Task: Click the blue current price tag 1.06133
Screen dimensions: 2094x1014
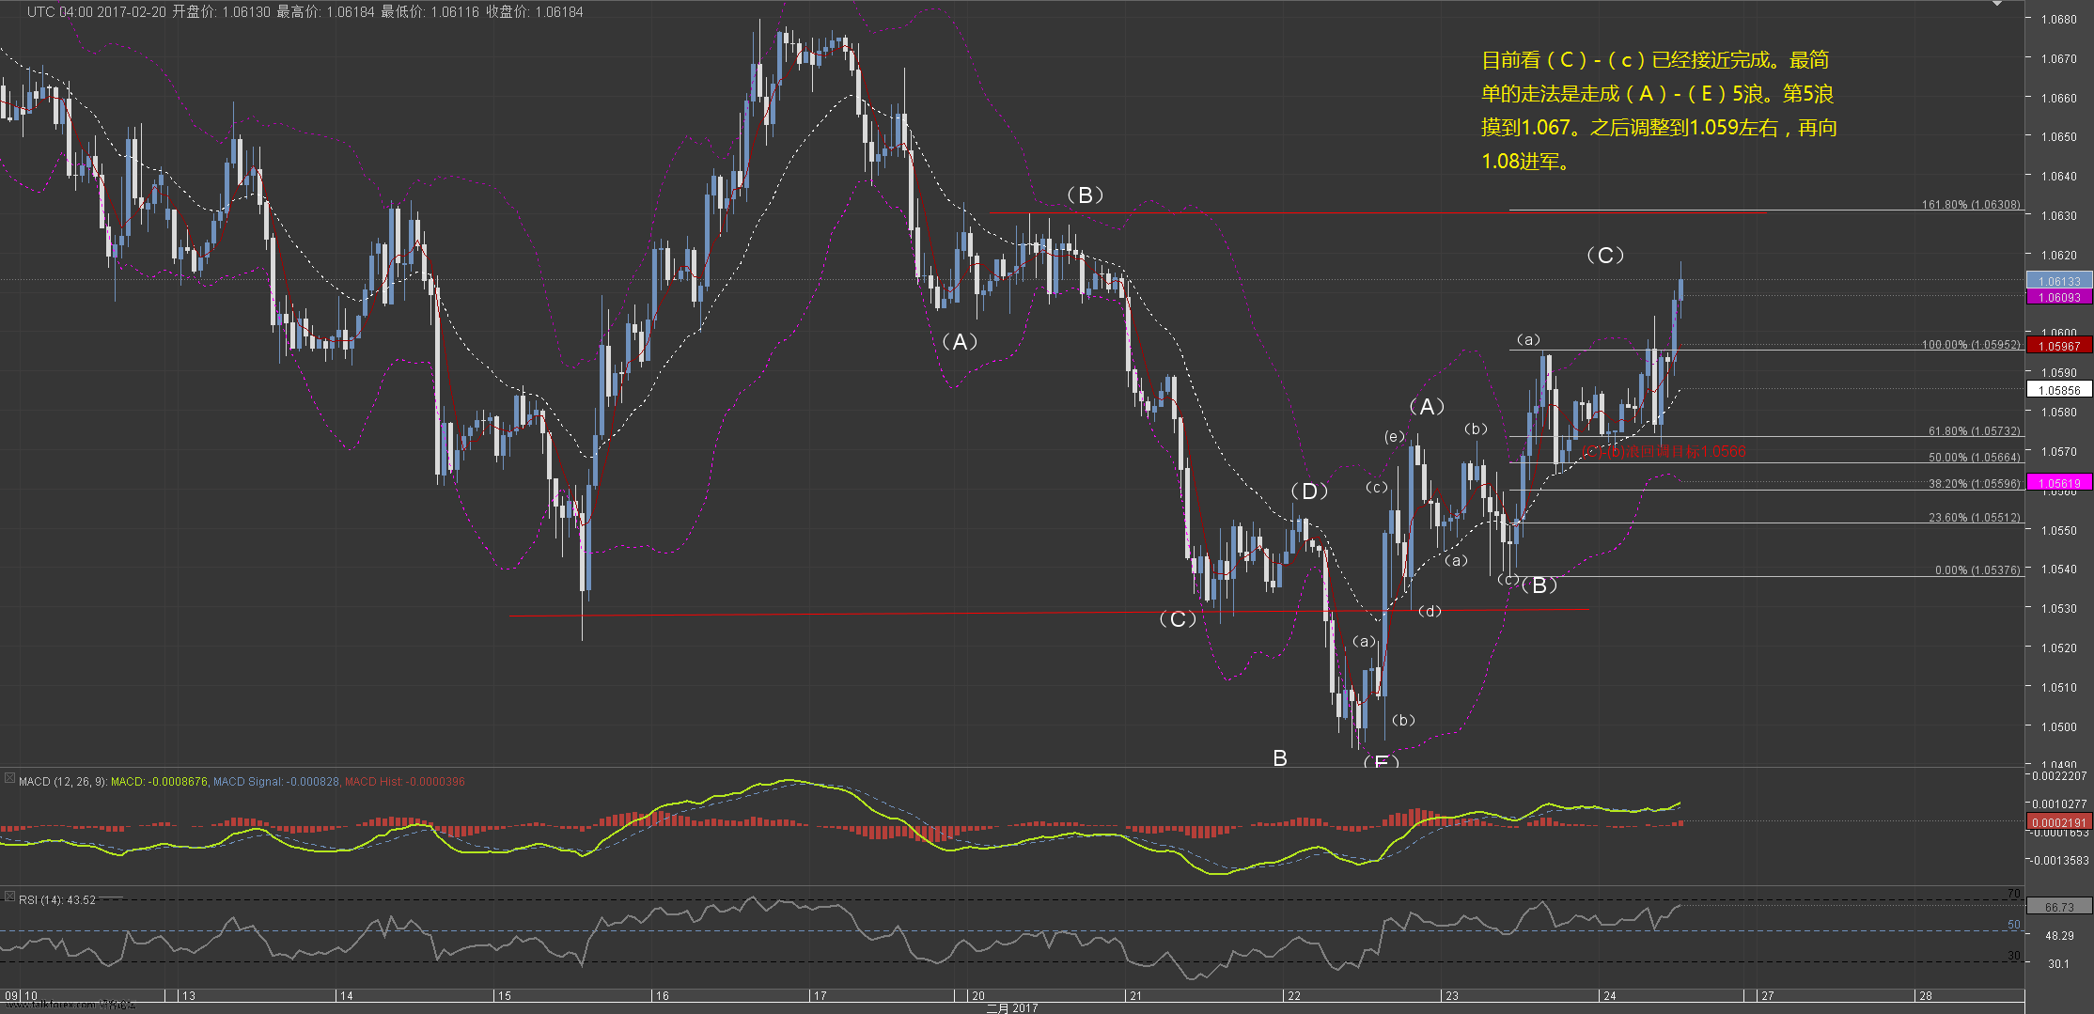Action: [2059, 281]
